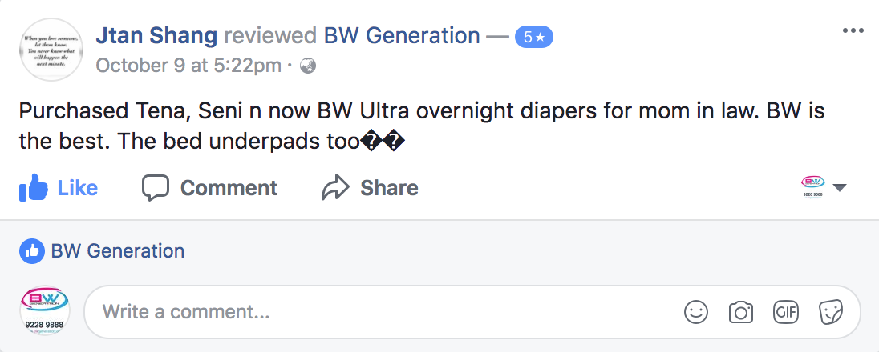Expand the comment-as identity dropdown arrow

click(x=840, y=188)
